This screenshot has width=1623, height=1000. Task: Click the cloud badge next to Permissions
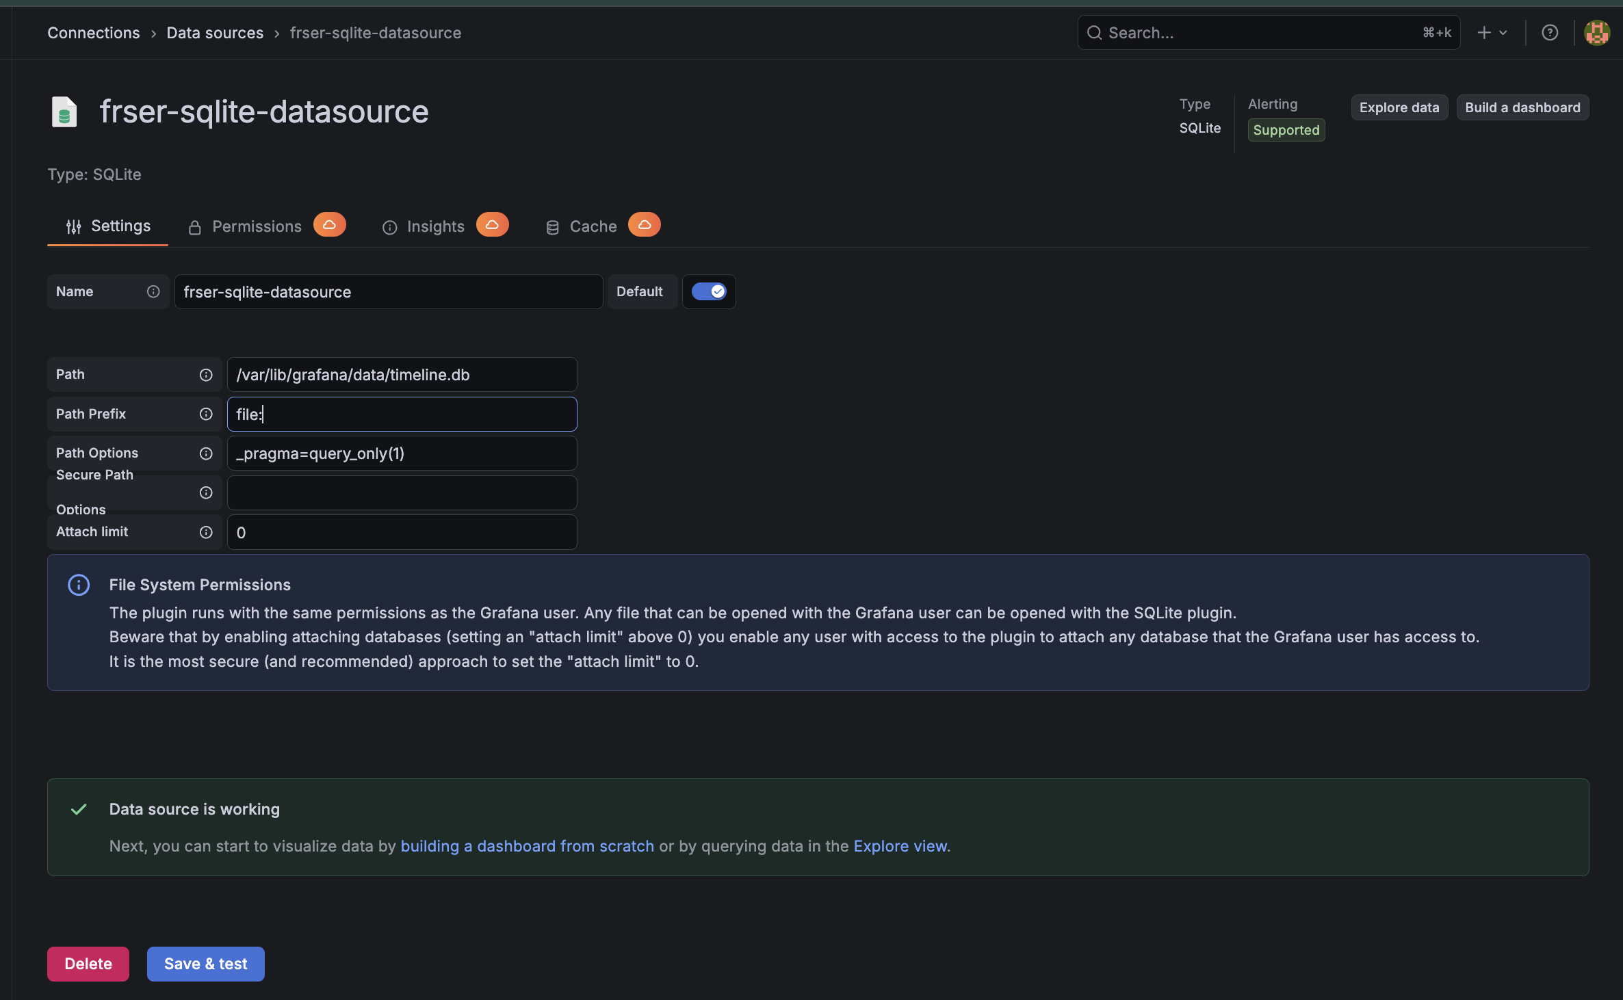pos(329,225)
